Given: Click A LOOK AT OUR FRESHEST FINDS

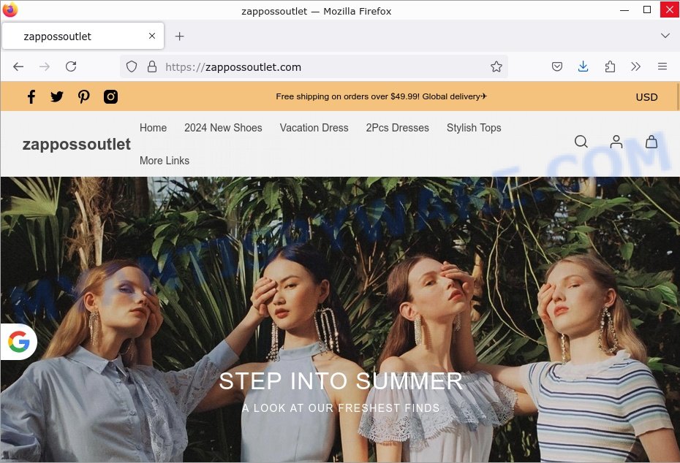Looking at the screenshot, I should (341, 408).
